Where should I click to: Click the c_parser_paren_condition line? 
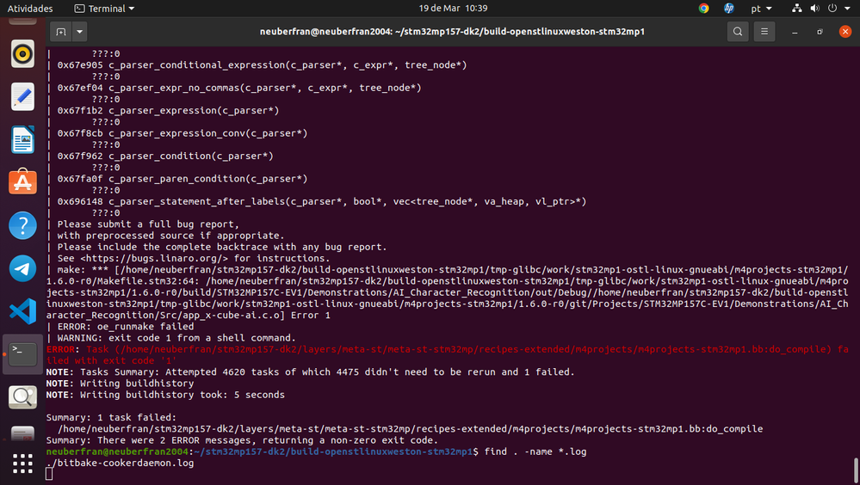click(x=183, y=179)
